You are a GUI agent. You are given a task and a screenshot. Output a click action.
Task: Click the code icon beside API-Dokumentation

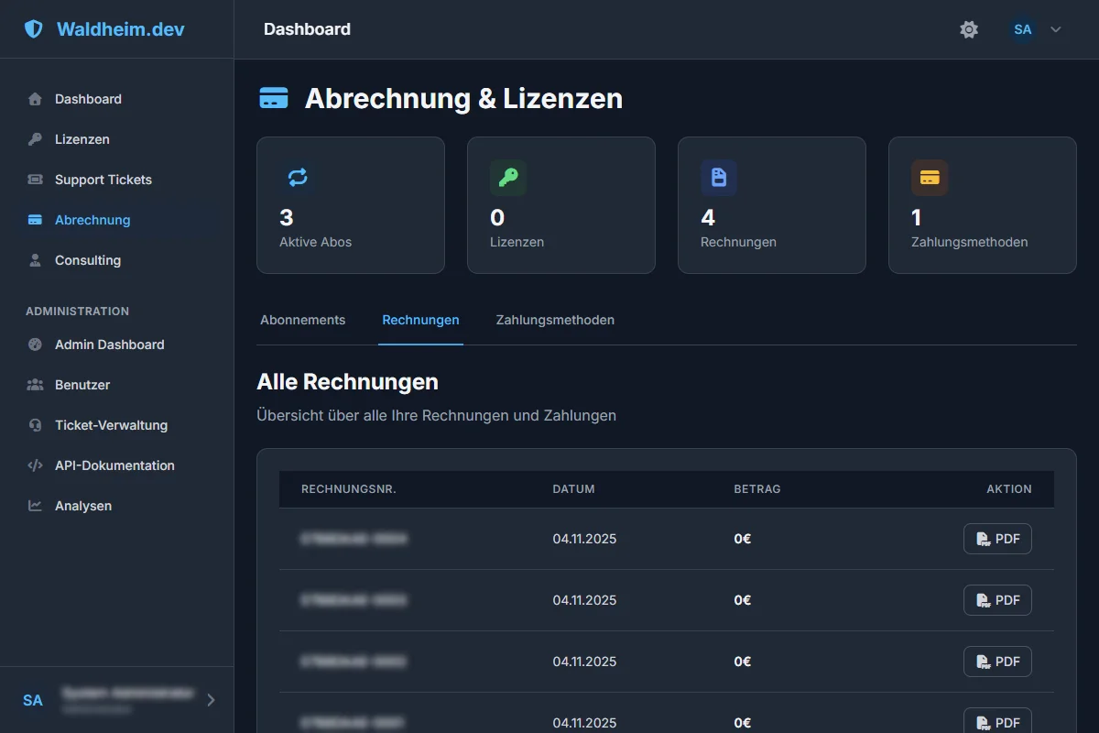pyautogui.click(x=36, y=465)
